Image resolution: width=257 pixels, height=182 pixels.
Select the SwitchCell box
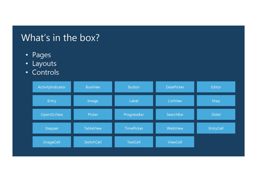(x=93, y=142)
